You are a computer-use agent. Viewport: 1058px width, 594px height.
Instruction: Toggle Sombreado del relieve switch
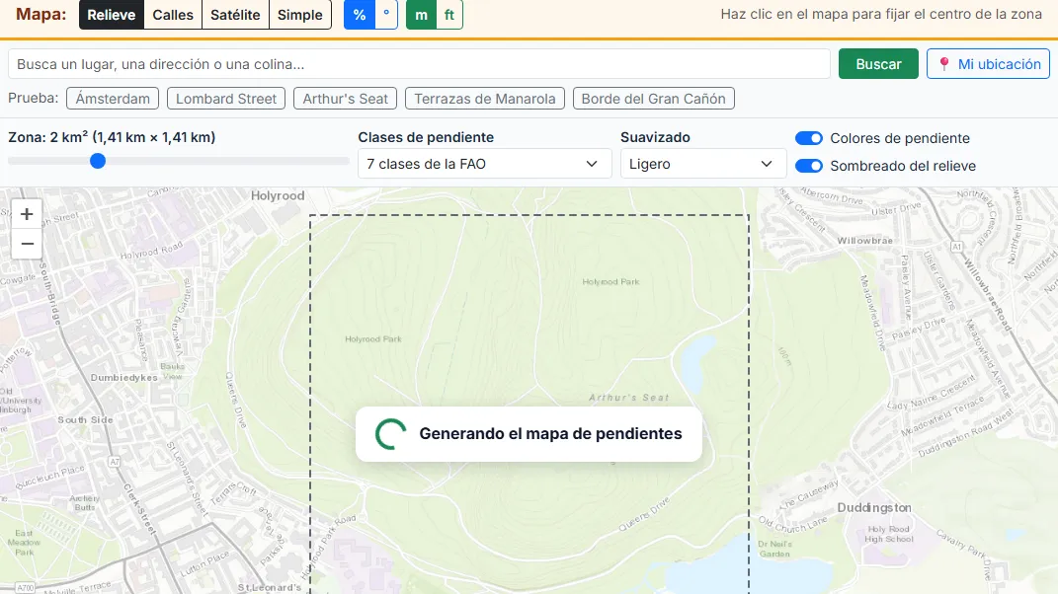pyautogui.click(x=808, y=166)
